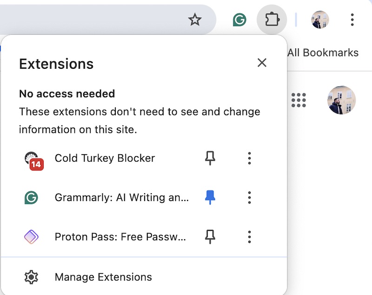Open the Chrome three-dot menu
The image size is (372, 295).
click(x=352, y=20)
